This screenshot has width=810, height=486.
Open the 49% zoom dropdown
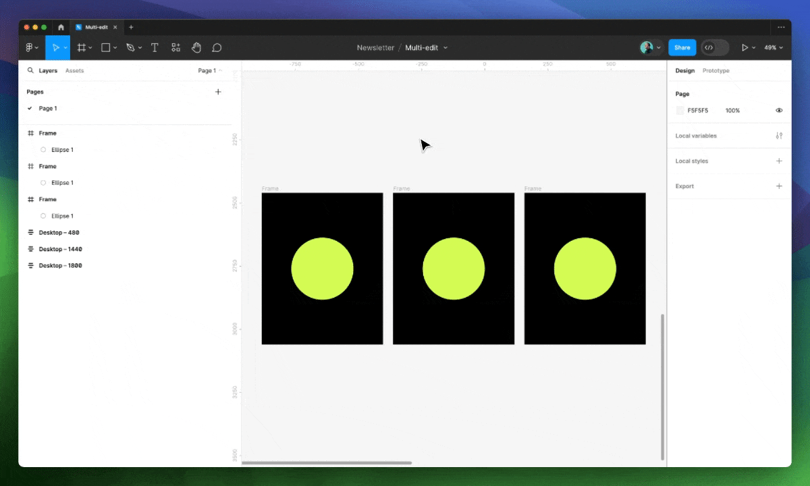tap(774, 48)
